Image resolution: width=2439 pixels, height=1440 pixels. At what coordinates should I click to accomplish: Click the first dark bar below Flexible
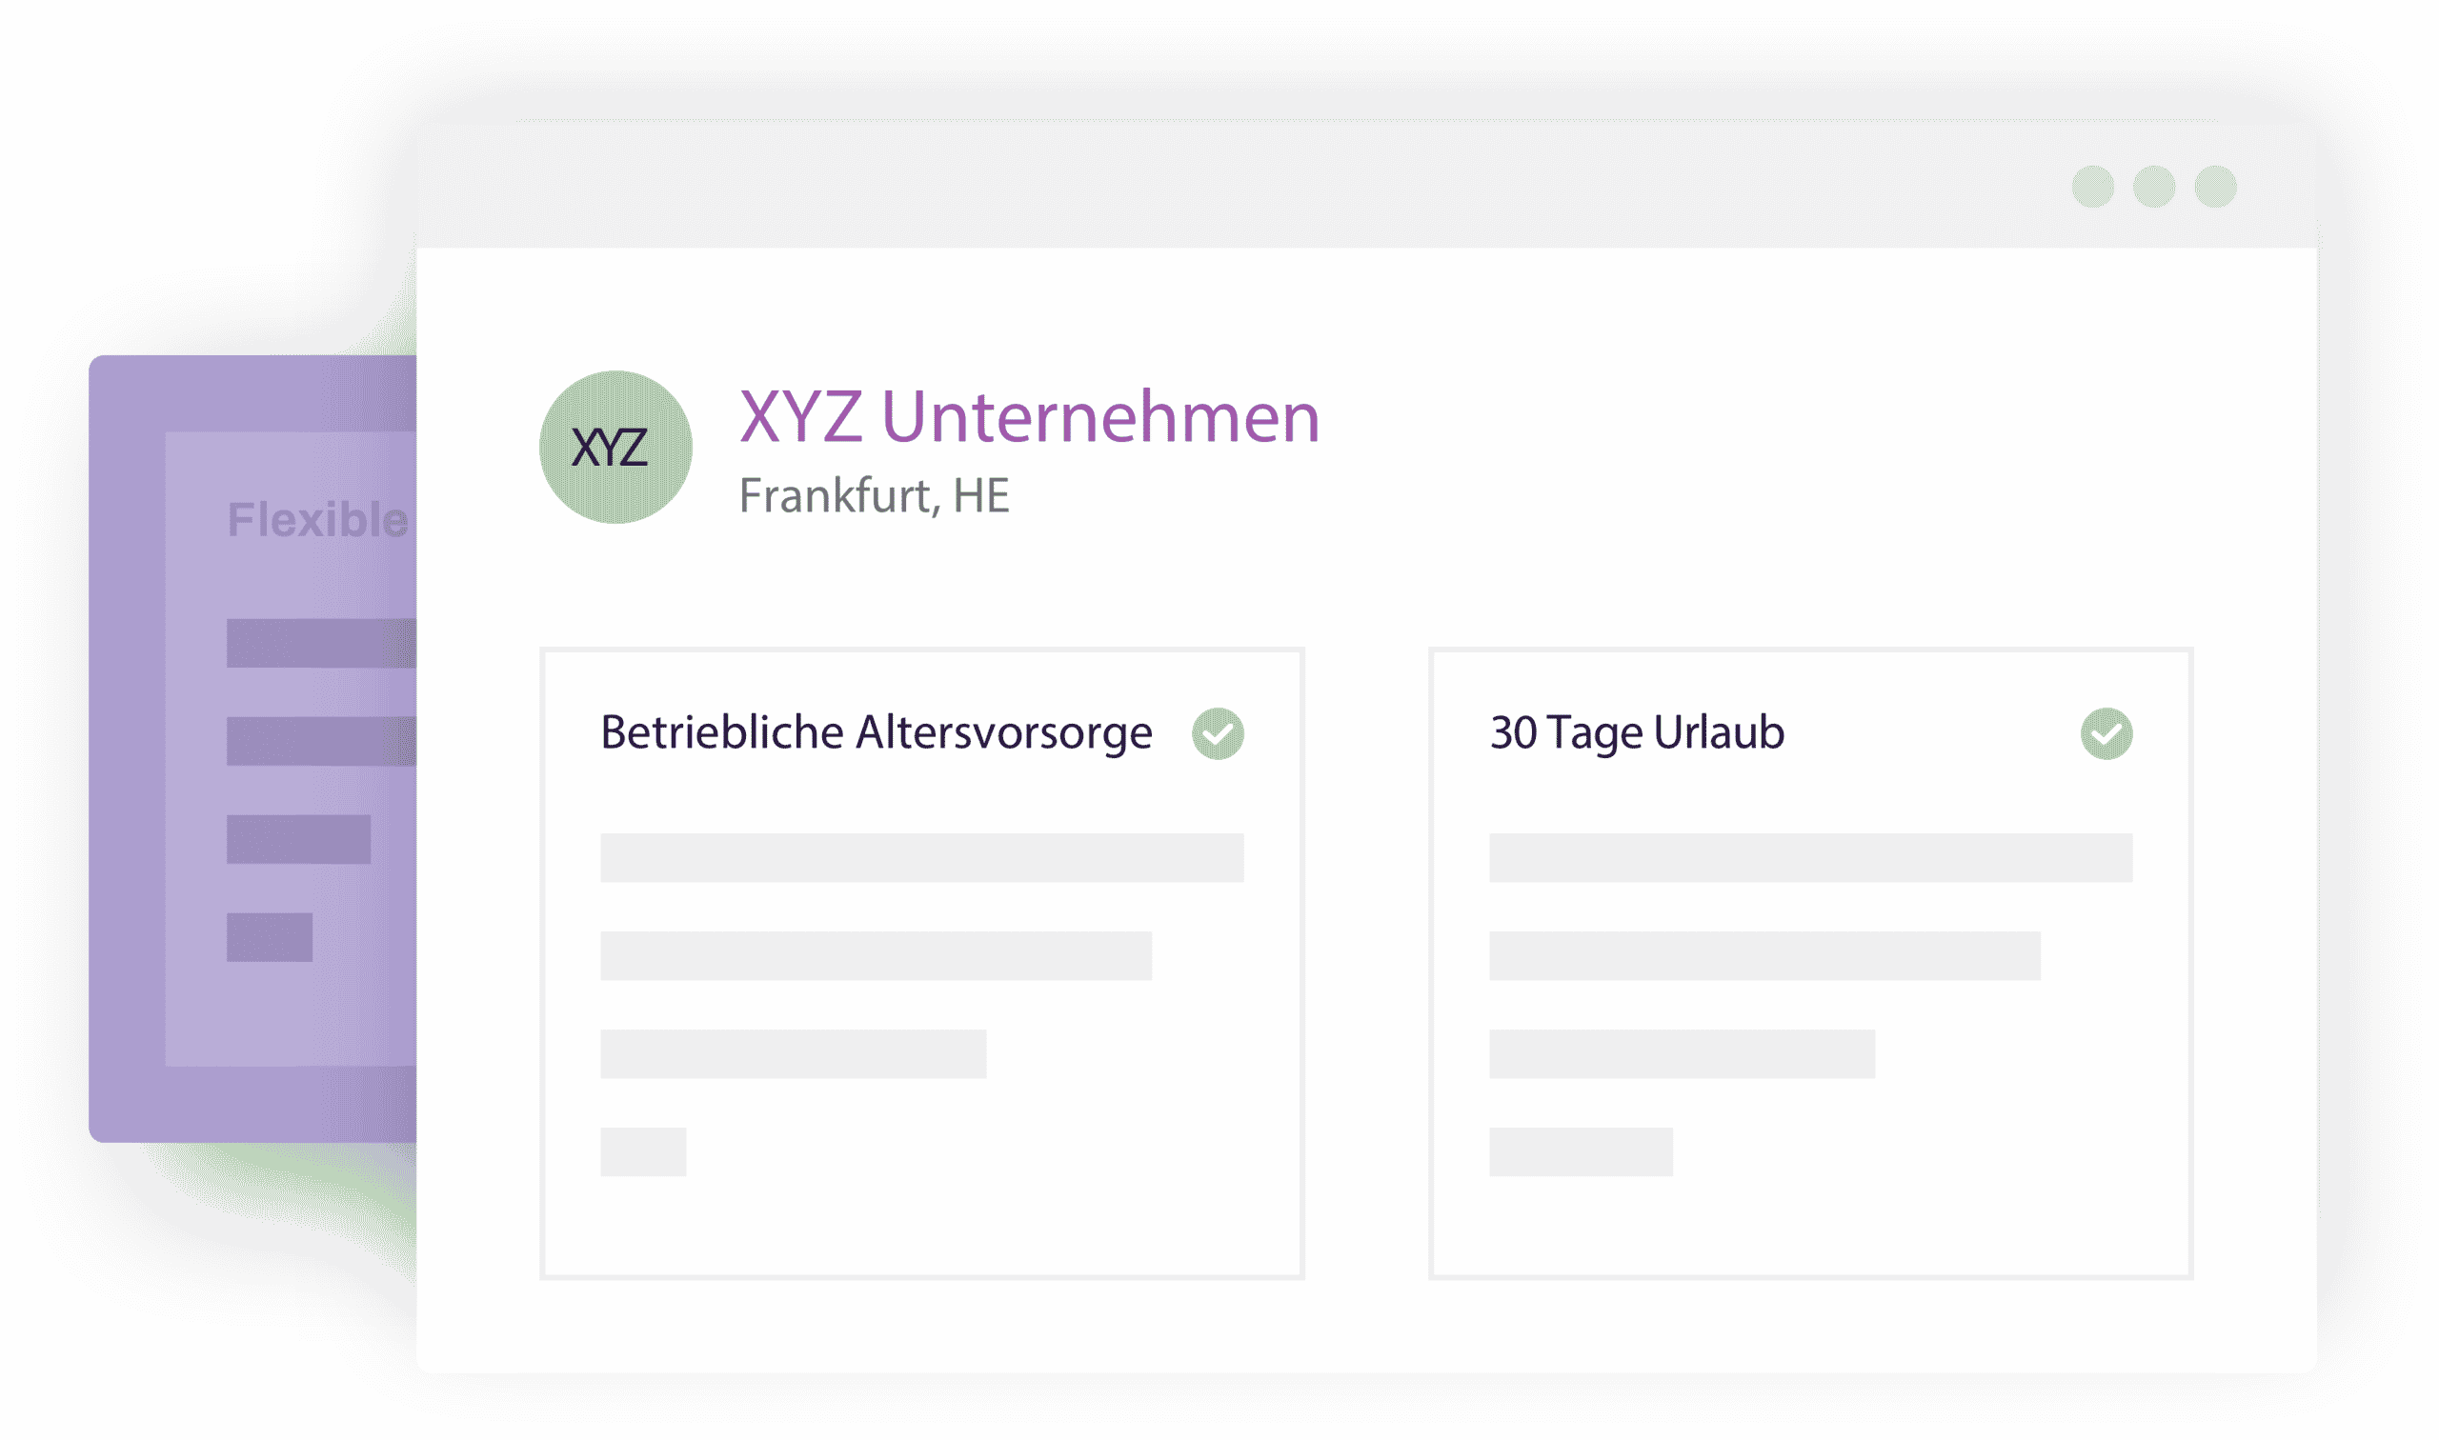[321, 644]
